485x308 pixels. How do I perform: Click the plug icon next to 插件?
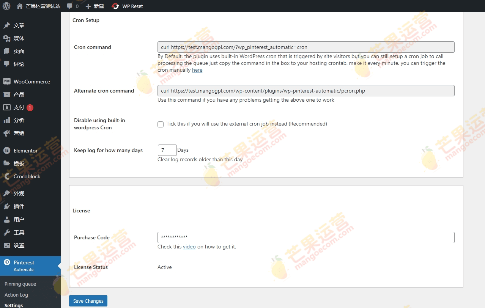point(7,206)
